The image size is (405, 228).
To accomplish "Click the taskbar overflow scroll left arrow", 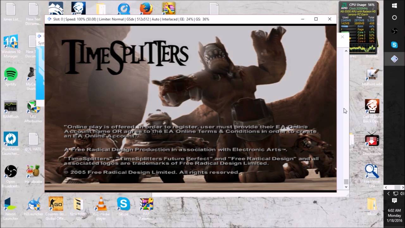I will (386, 187).
